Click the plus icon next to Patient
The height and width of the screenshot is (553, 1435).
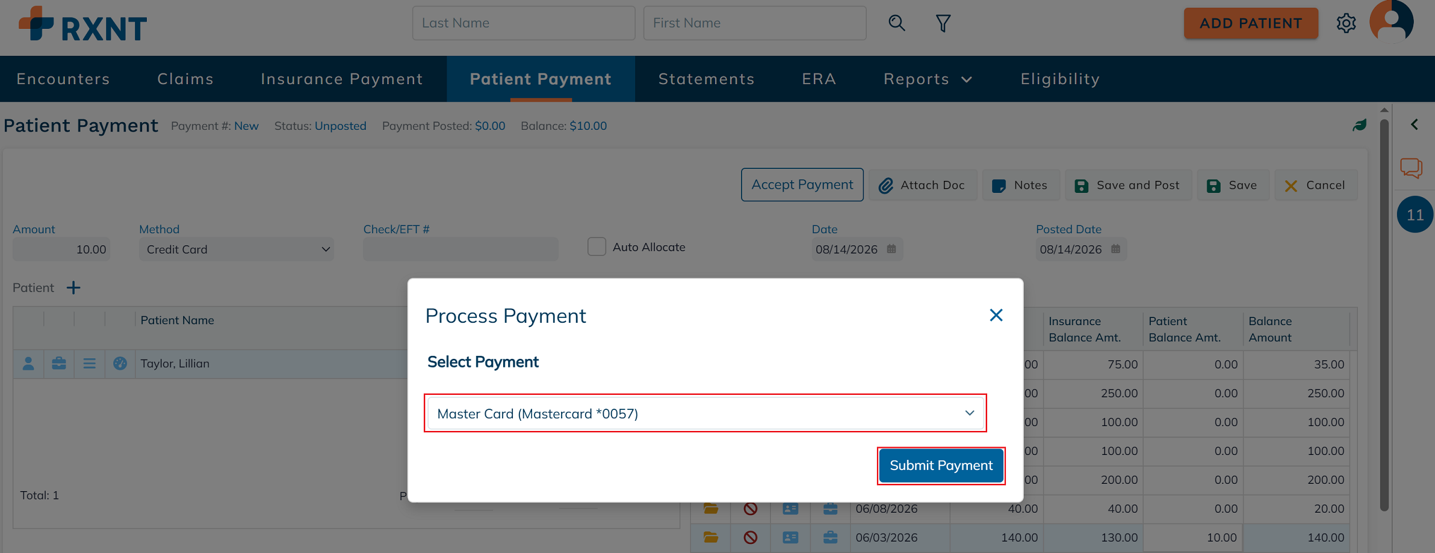click(x=73, y=288)
